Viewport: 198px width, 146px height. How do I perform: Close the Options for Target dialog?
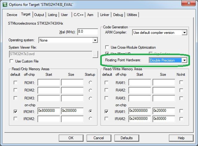coord(189,3)
